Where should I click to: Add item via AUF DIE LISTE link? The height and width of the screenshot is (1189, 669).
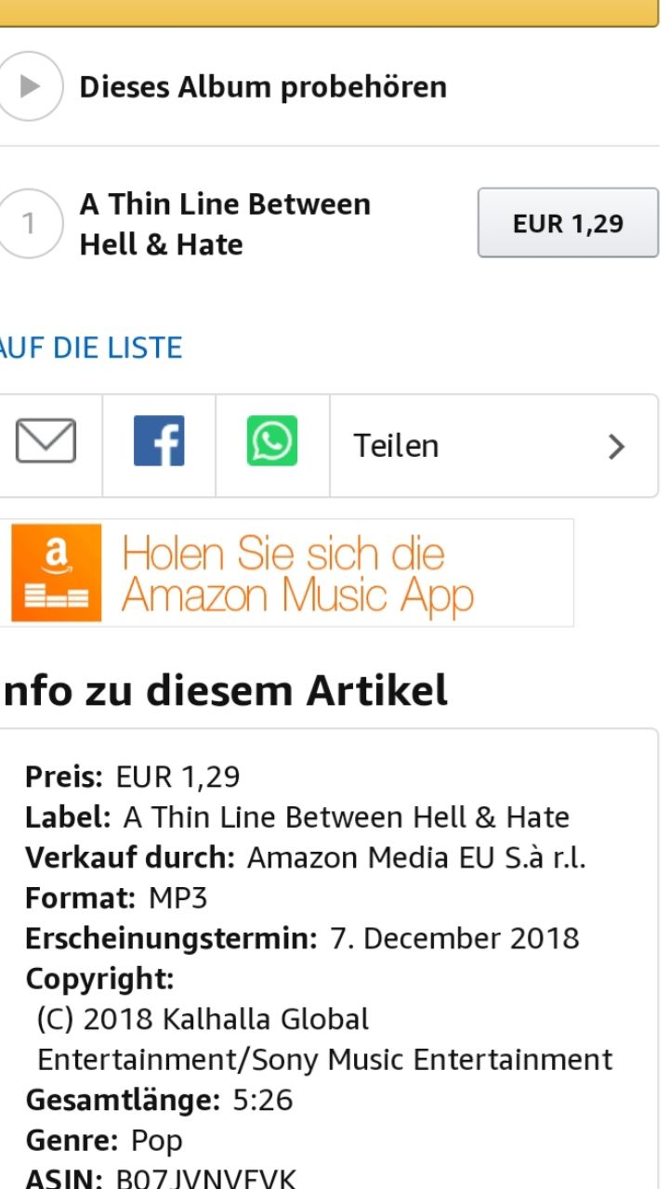90,347
